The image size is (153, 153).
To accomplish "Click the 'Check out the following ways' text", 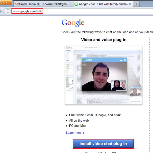I will click(107, 32).
